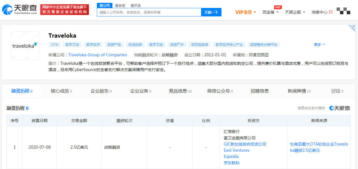
Task: Select the 数字经济 tag
Action: pyautogui.click(x=93, y=44)
